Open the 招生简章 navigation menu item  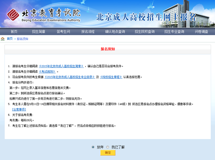pyautogui.click(x=38, y=31)
